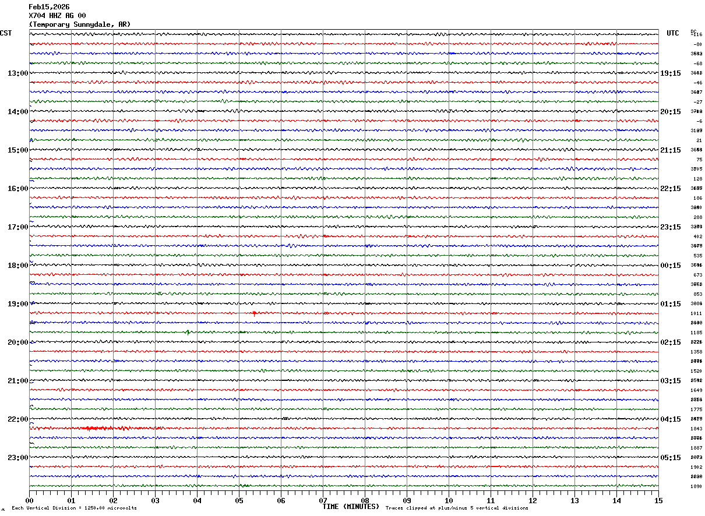Click the UTC timezone label
The width and height of the screenshot is (705, 516).
(x=672, y=33)
